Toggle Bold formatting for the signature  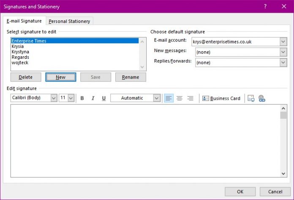coord(82,98)
